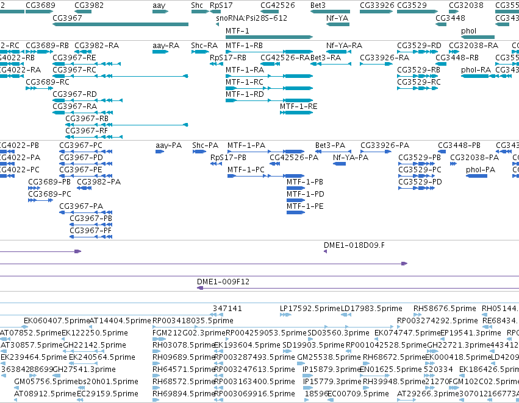Open protein CG3529-PD
The height and width of the screenshot is (403, 519).
(417, 188)
